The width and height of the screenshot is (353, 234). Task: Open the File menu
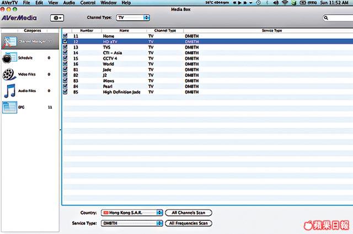(26, 3)
